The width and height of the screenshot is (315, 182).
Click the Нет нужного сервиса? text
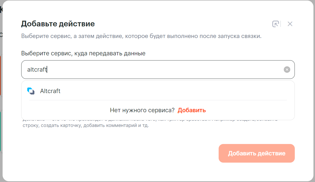(x=142, y=110)
